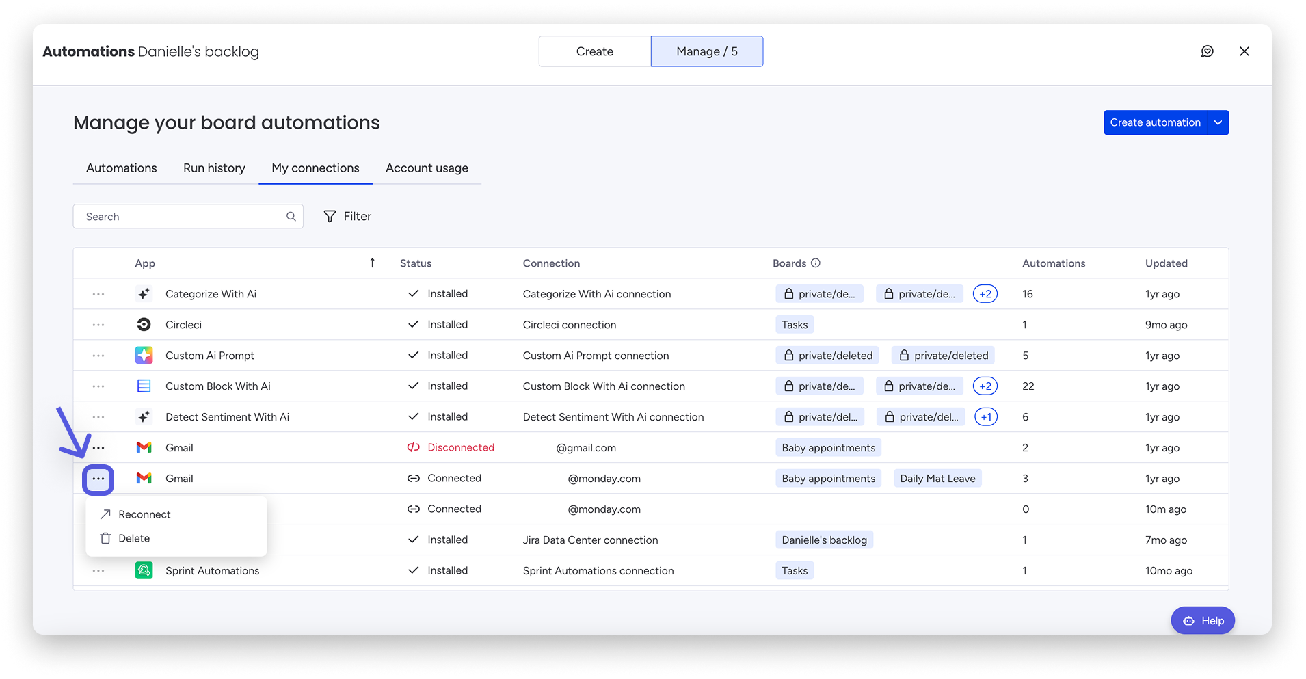Click the Detect Sentiment With Ai icon
This screenshot has height=679, width=1306.
tap(144, 417)
